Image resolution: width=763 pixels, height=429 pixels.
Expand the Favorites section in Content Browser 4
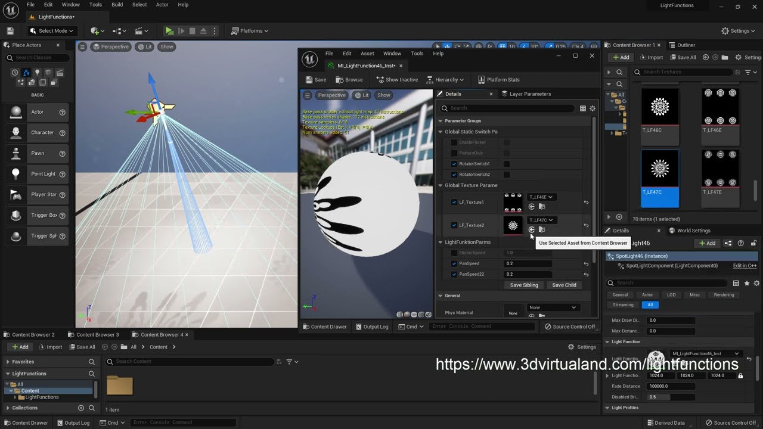click(x=8, y=362)
